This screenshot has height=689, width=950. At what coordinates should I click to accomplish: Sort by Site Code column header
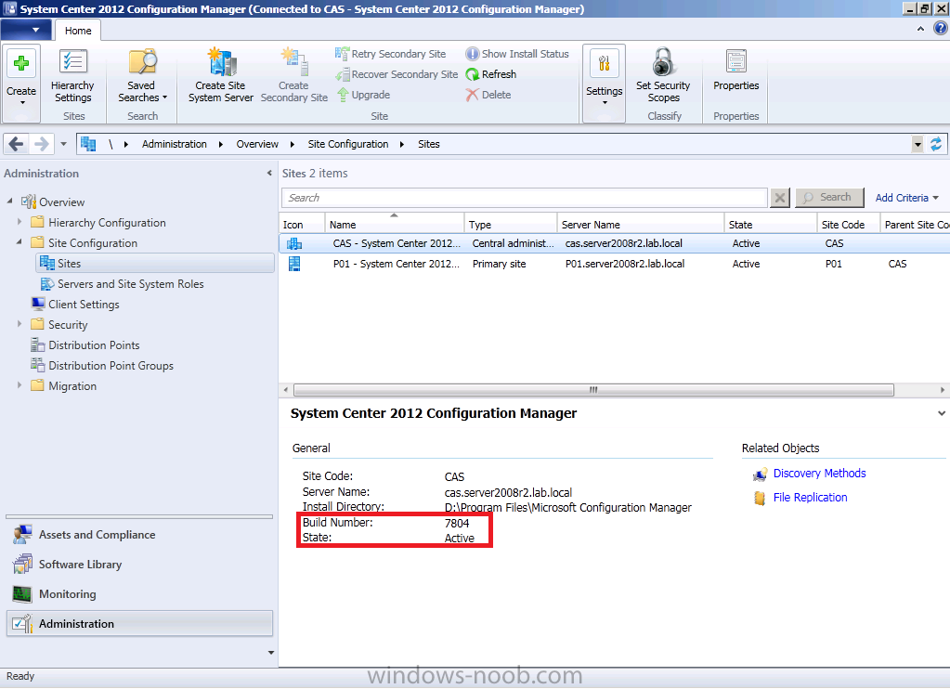(848, 224)
